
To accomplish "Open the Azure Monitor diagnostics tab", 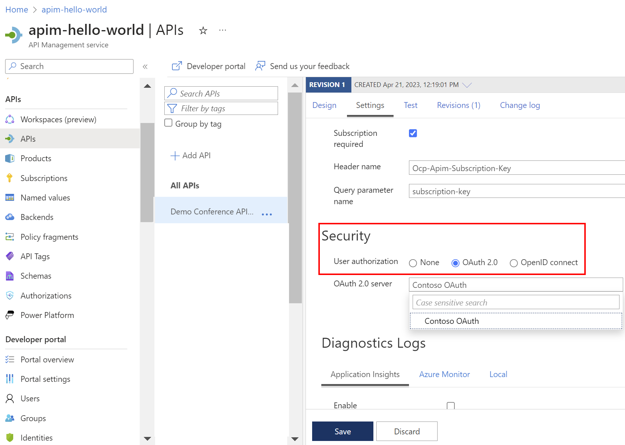I will coord(444,374).
